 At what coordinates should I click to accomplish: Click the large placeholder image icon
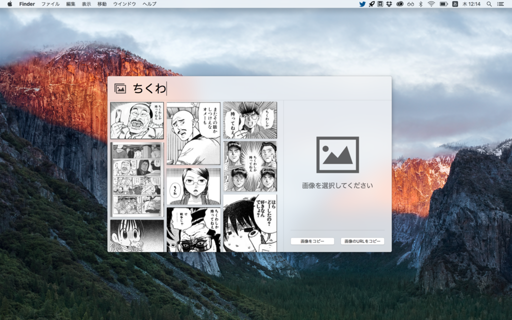pos(337,155)
